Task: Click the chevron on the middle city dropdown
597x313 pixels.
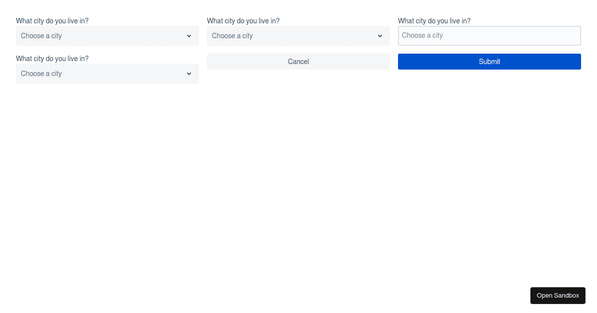Action: click(x=380, y=36)
